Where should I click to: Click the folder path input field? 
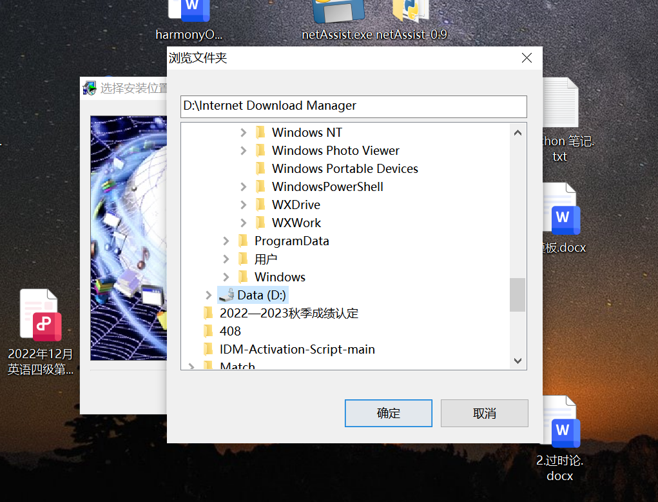(354, 106)
